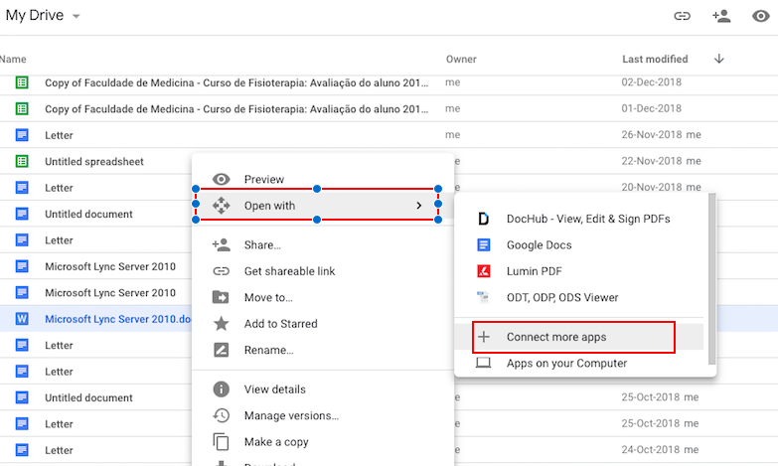This screenshot has width=778, height=466.
Task: Click the copy icon beside Make a copy
Action: (x=221, y=442)
